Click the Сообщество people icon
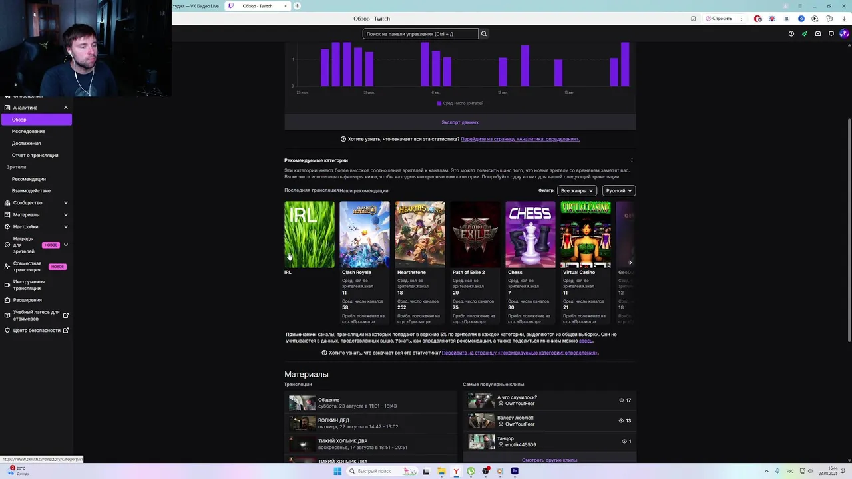This screenshot has width=852, height=479. 7,202
